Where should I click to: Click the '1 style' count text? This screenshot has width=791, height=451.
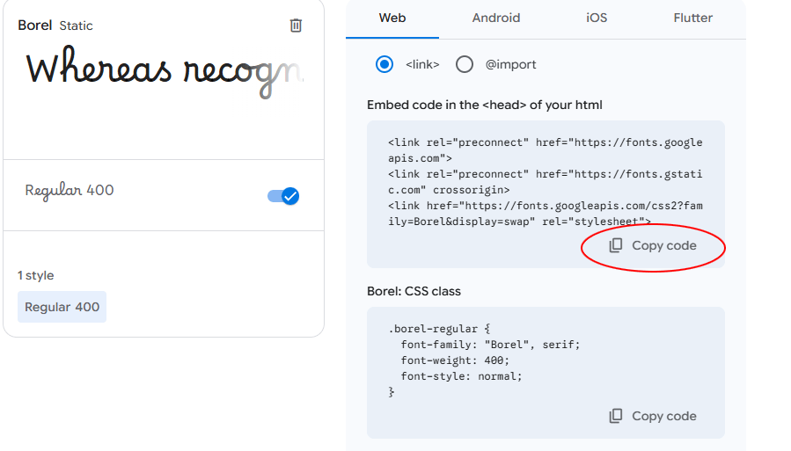[36, 275]
